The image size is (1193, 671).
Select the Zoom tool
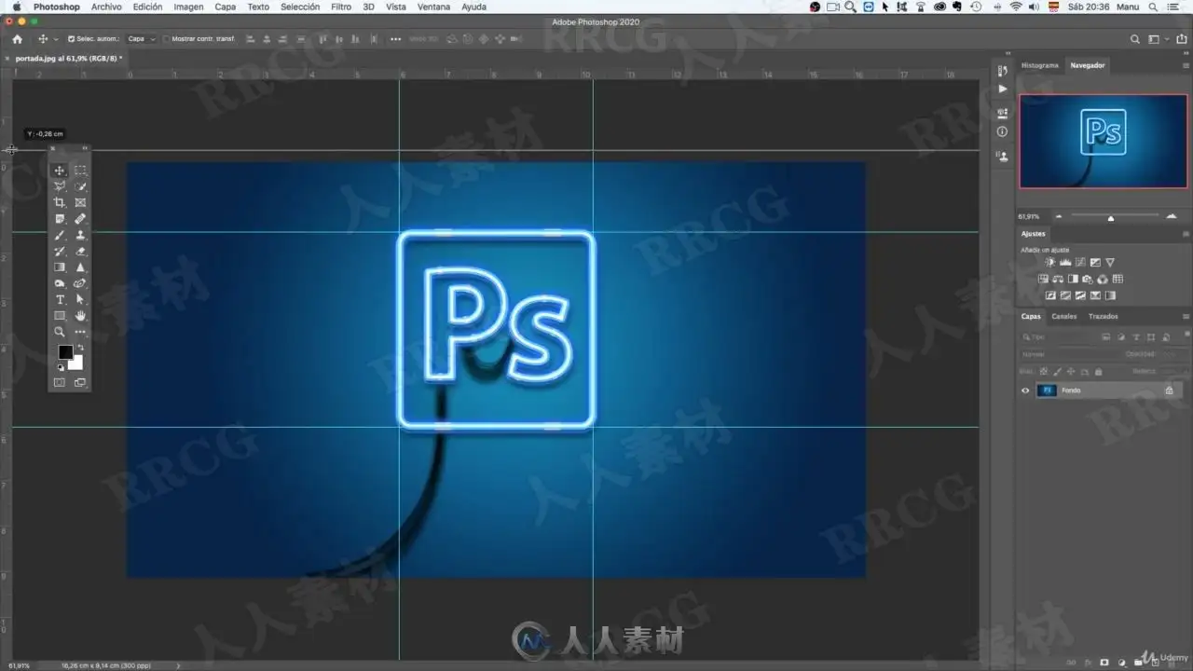60,332
